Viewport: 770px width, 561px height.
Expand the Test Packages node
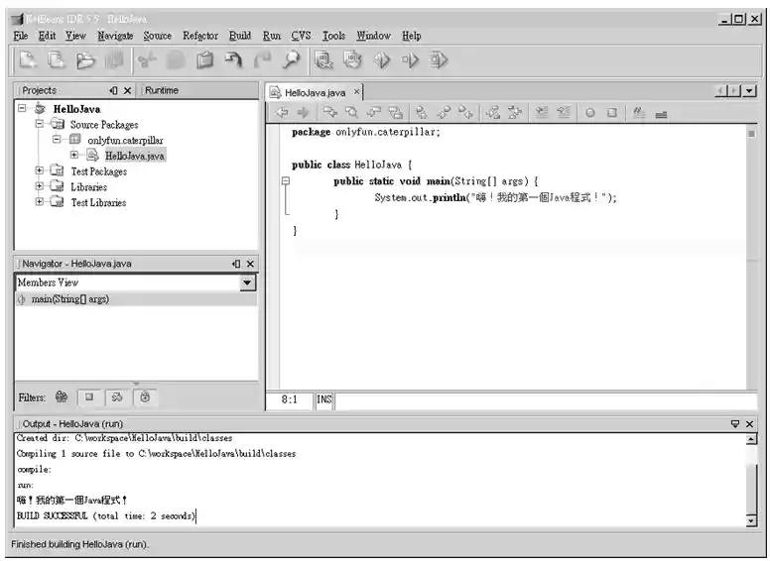[40, 170]
